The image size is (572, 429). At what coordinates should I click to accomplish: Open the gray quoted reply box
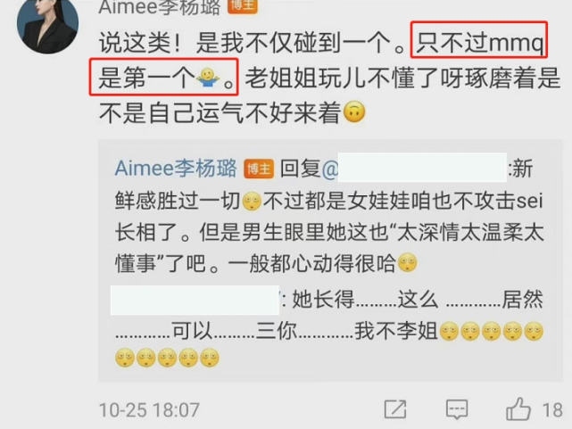(330, 260)
